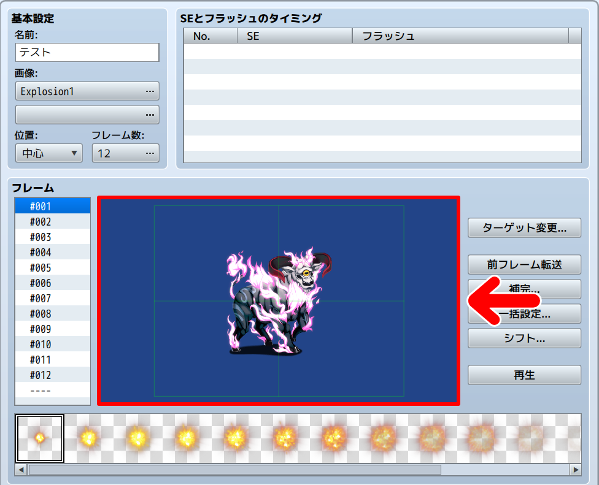Select frame #003 in the frame list
The height and width of the screenshot is (485, 599).
click(x=53, y=237)
